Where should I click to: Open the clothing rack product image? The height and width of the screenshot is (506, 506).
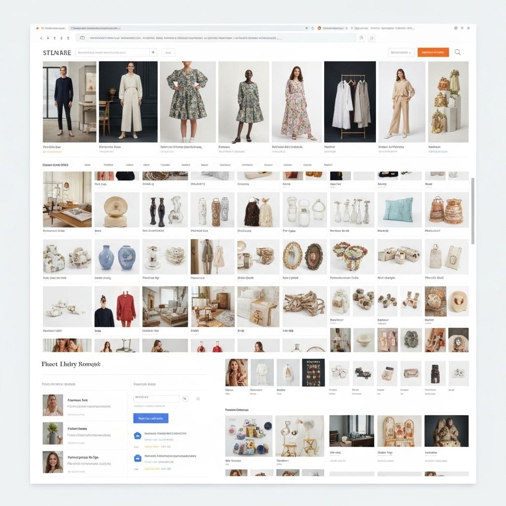click(x=350, y=102)
